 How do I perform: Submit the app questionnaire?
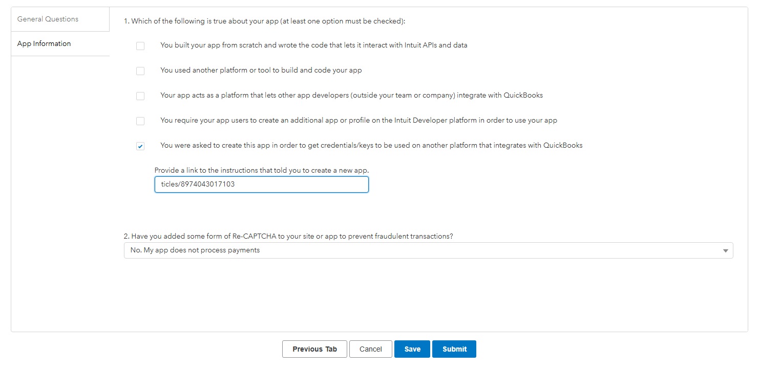click(x=454, y=349)
